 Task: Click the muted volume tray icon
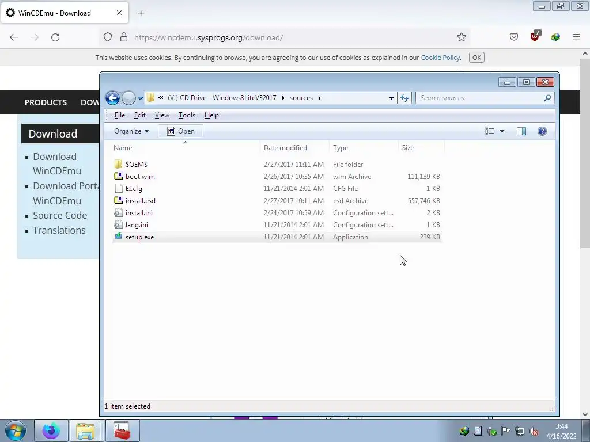click(534, 432)
